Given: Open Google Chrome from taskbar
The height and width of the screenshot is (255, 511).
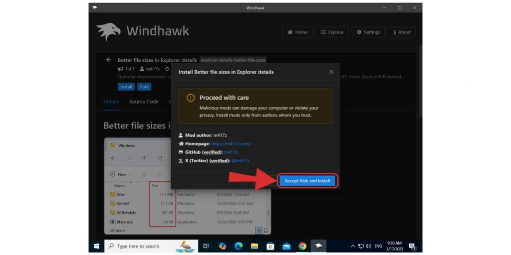Looking at the screenshot, I should pyautogui.click(x=302, y=246).
